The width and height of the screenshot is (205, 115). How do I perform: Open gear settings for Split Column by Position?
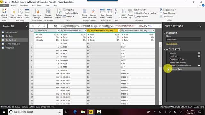[199, 66]
